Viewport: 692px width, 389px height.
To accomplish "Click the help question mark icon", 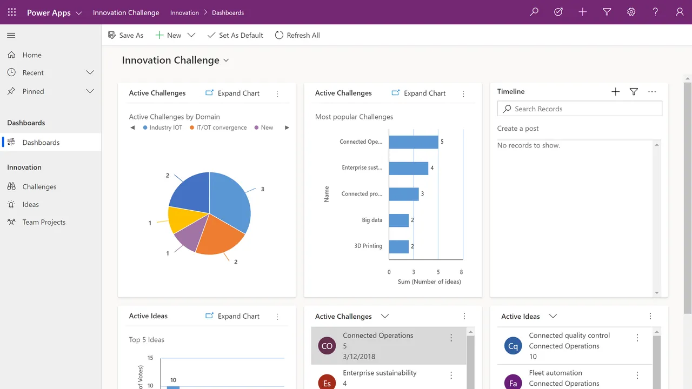I will point(655,12).
